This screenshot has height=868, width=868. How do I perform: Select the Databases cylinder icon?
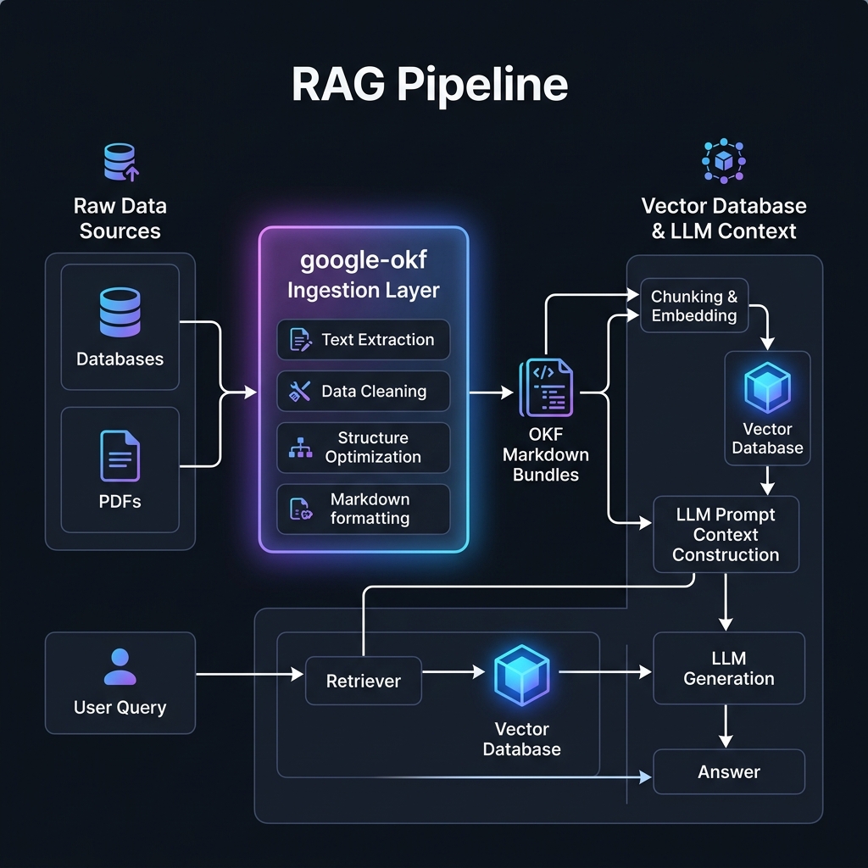click(x=120, y=312)
